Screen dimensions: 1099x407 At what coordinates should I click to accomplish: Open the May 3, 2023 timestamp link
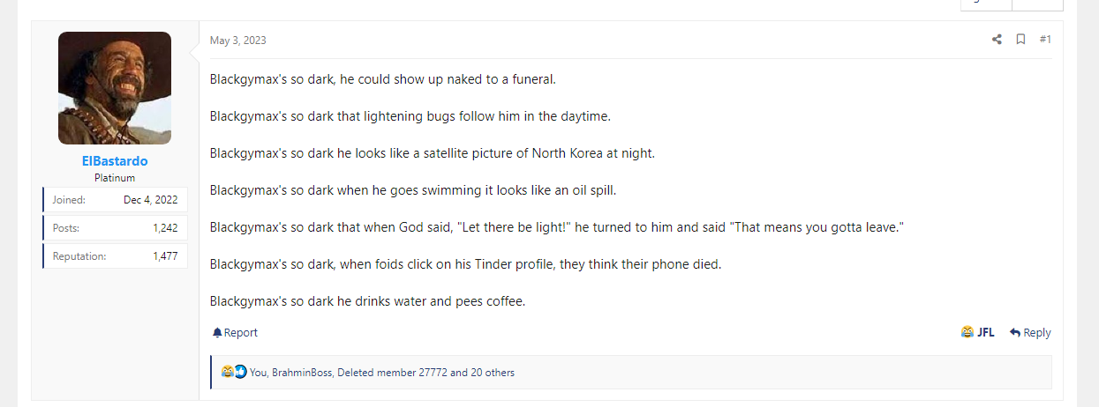237,41
